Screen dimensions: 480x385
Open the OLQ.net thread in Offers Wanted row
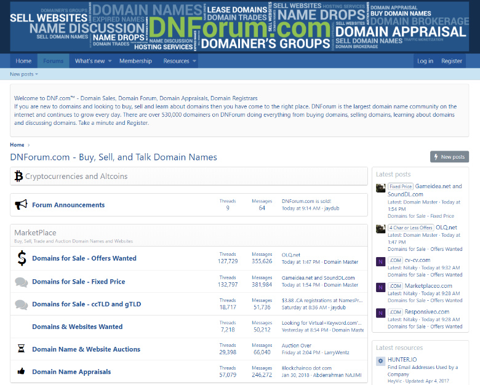point(291,255)
